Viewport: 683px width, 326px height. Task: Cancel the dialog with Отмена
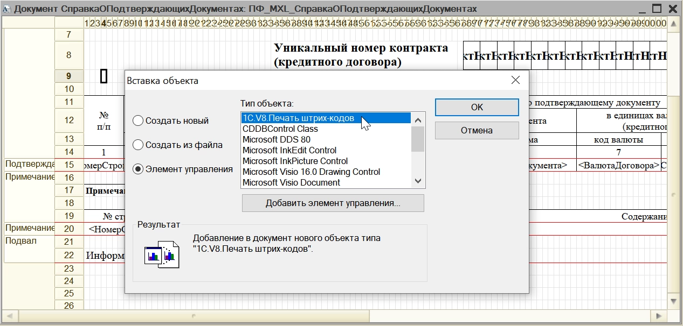point(477,130)
